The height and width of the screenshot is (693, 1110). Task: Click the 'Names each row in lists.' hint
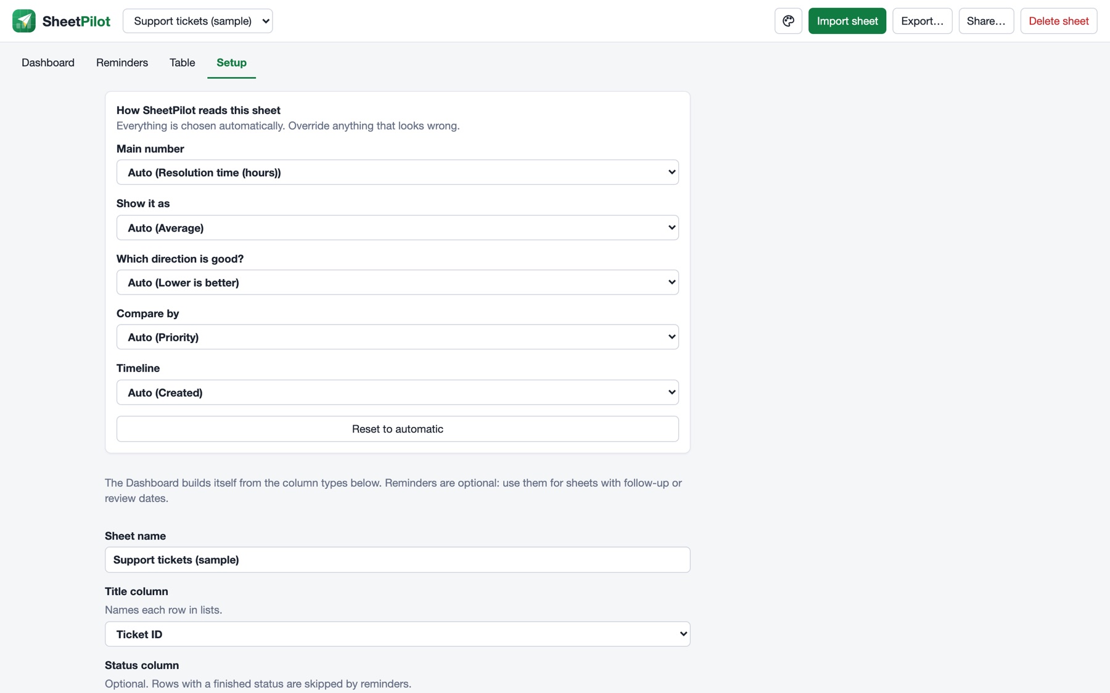click(163, 610)
